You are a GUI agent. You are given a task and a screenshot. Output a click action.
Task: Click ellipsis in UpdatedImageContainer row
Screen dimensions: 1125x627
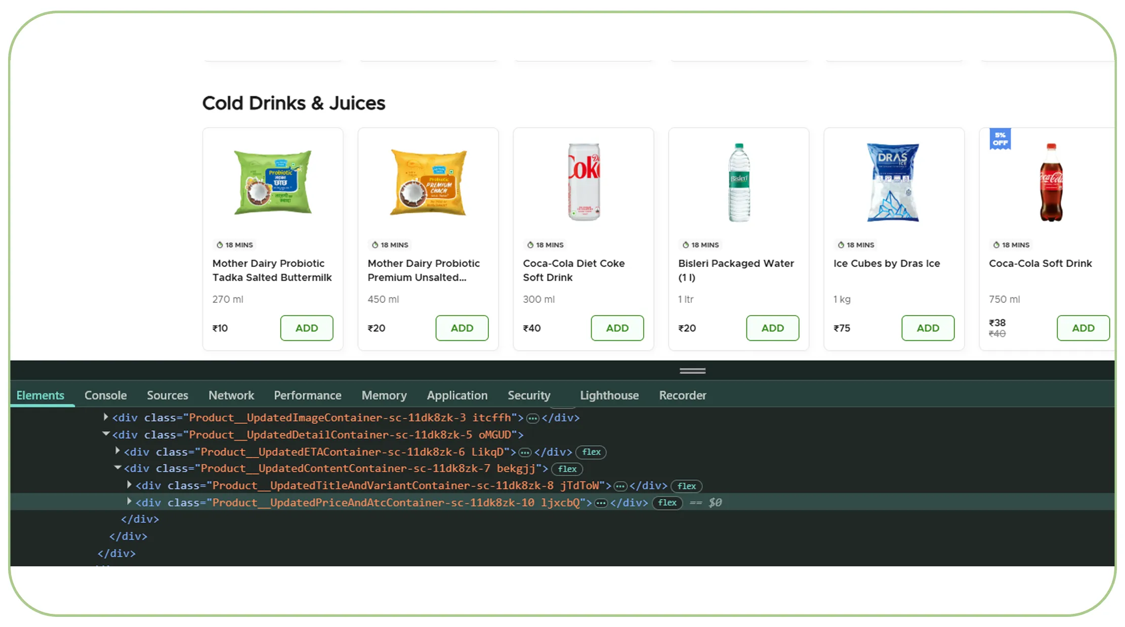(x=532, y=418)
